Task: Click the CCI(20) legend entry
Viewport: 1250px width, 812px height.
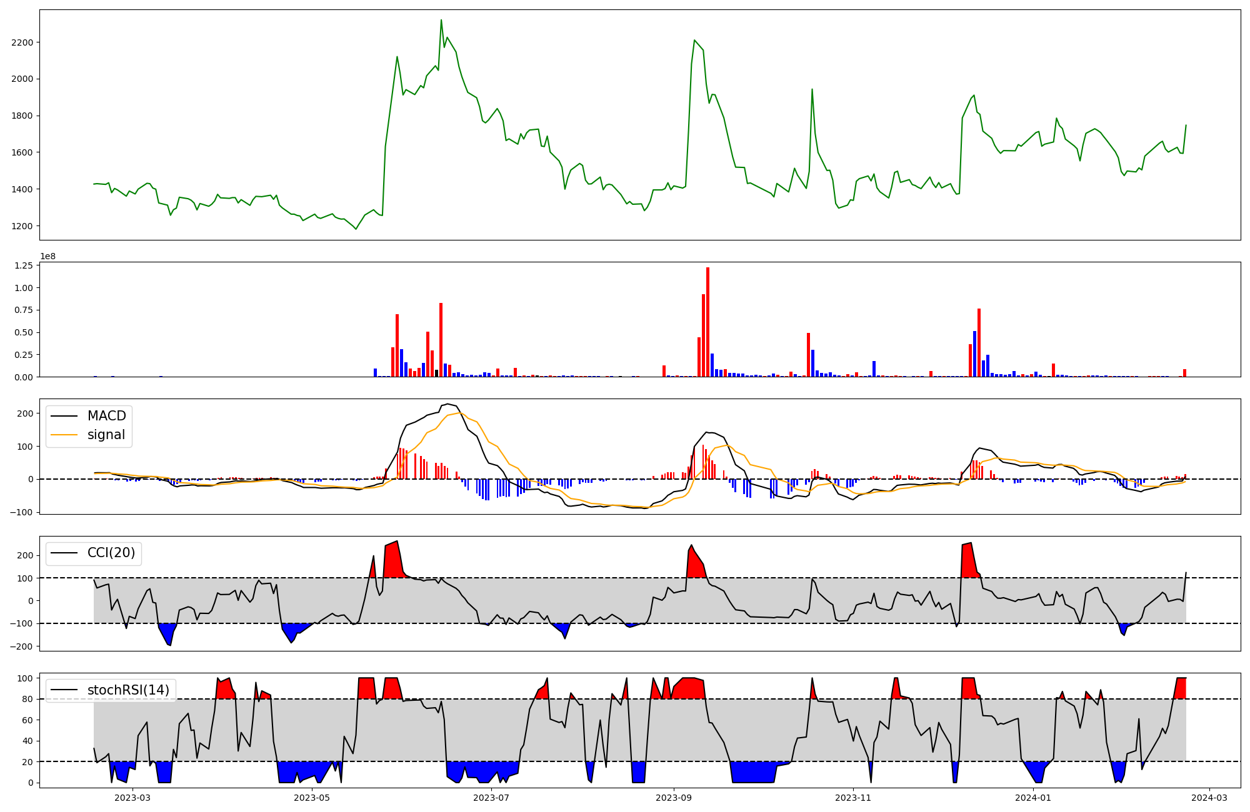Action: pyautogui.click(x=111, y=553)
